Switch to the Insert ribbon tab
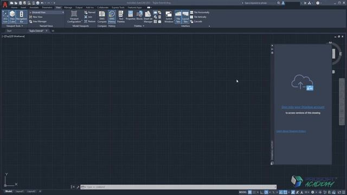Screen dimensions: 347x195 point(23,8)
